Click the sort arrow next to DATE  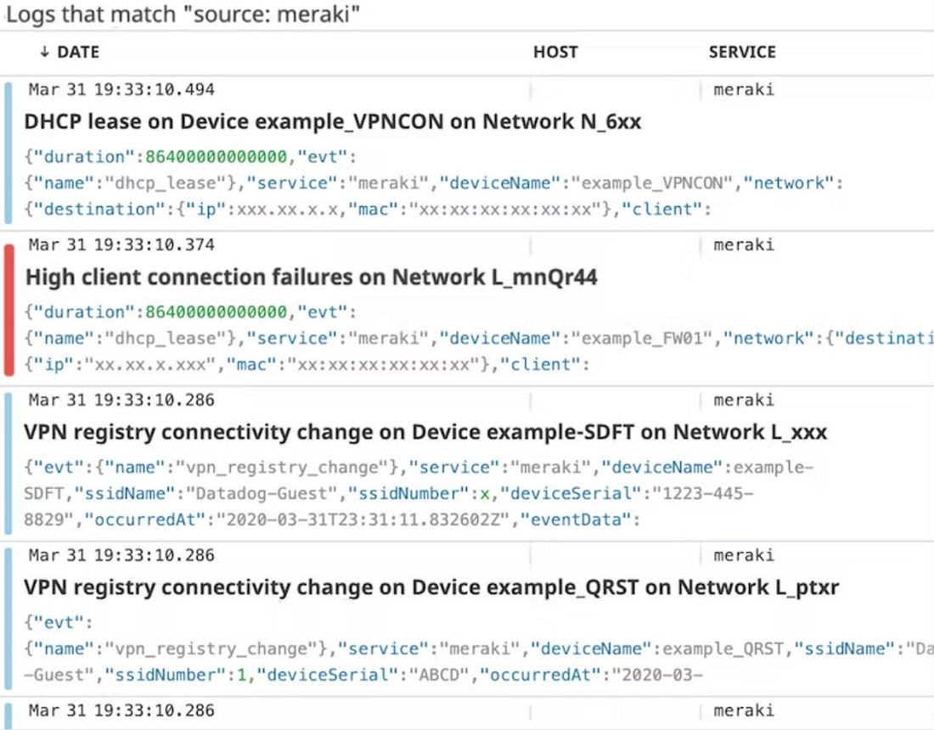(44, 52)
